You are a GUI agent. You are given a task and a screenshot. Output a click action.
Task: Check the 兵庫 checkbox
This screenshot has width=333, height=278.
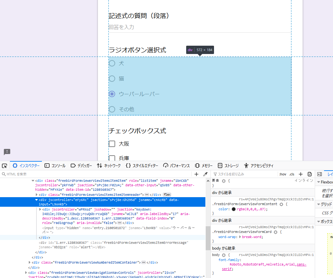(x=111, y=158)
